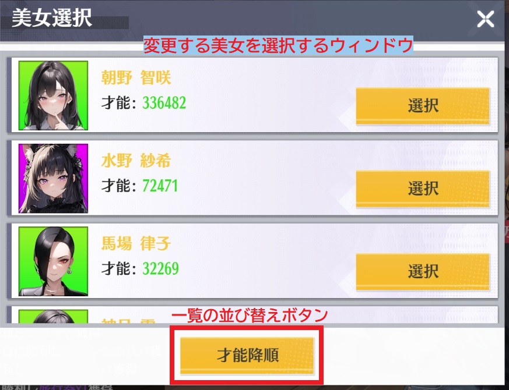
Task: Click the name 朝野 智咲
Action: pyautogui.click(x=136, y=78)
